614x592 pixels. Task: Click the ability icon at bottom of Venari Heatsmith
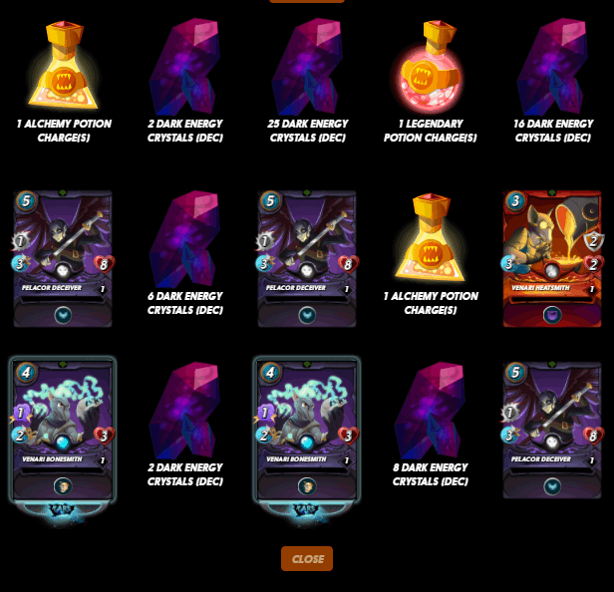pos(552,315)
